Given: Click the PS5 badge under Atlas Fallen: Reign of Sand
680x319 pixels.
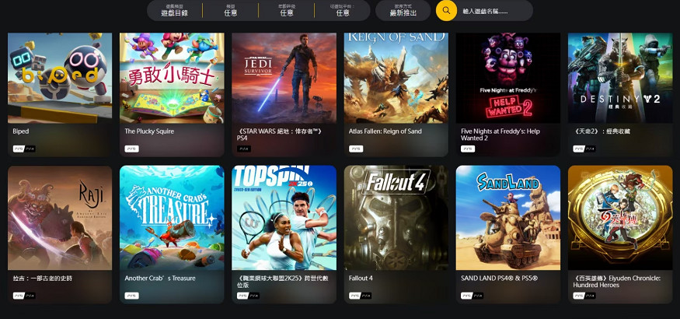Looking at the screenshot, I should [x=356, y=149].
